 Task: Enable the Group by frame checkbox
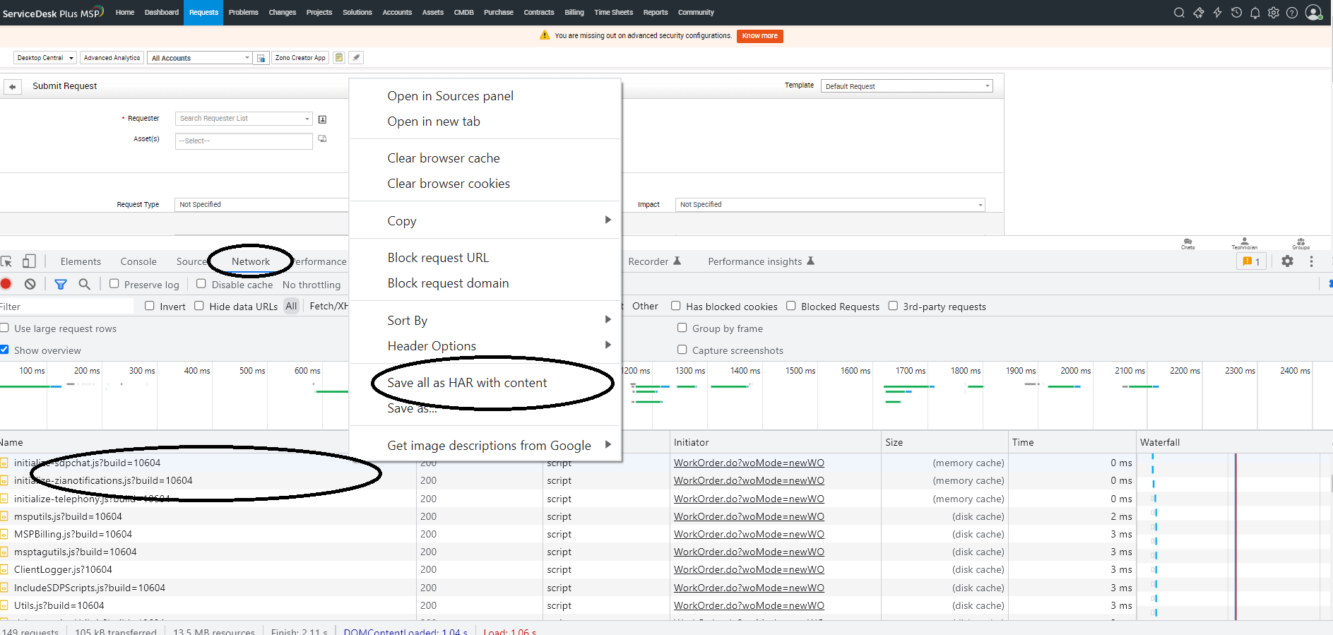pos(682,328)
